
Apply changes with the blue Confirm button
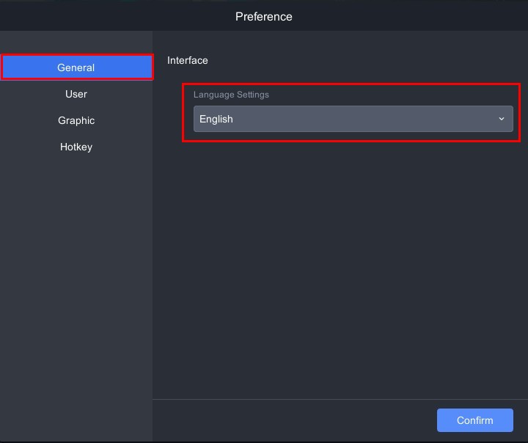click(x=474, y=420)
